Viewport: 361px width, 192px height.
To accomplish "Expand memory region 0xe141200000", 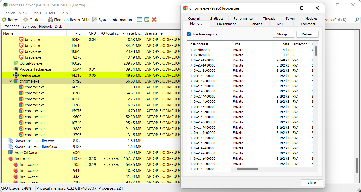I will point(191,60).
